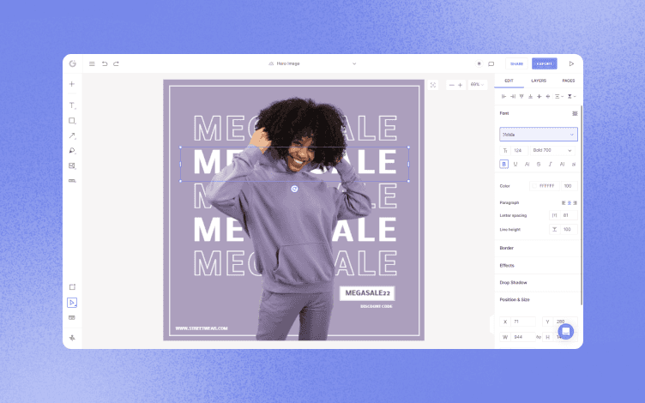The width and height of the screenshot is (645, 403).
Task: Click the Letter spacing value field
Action: click(x=569, y=215)
